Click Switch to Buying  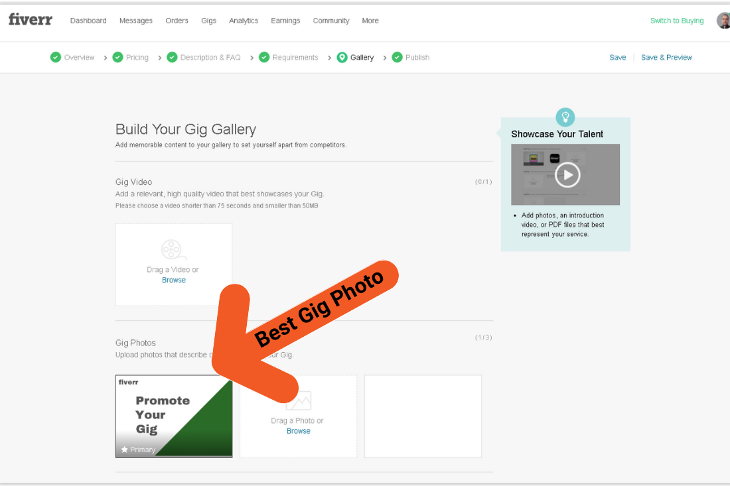676,21
